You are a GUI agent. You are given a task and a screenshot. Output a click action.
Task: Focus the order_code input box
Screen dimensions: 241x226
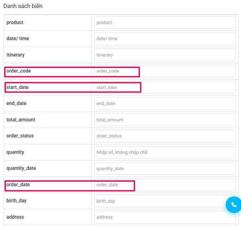click(165, 71)
